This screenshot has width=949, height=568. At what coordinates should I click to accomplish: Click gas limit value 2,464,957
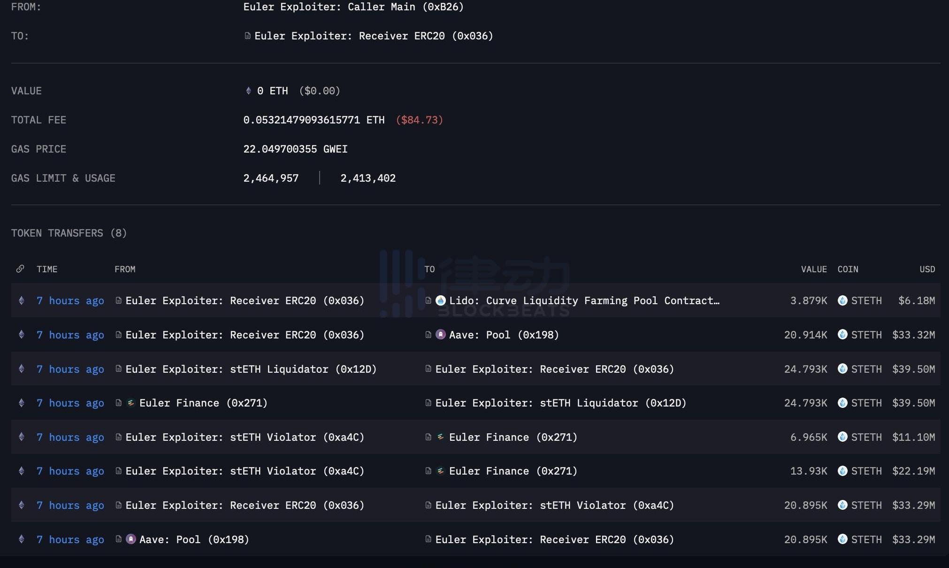[271, 178]
